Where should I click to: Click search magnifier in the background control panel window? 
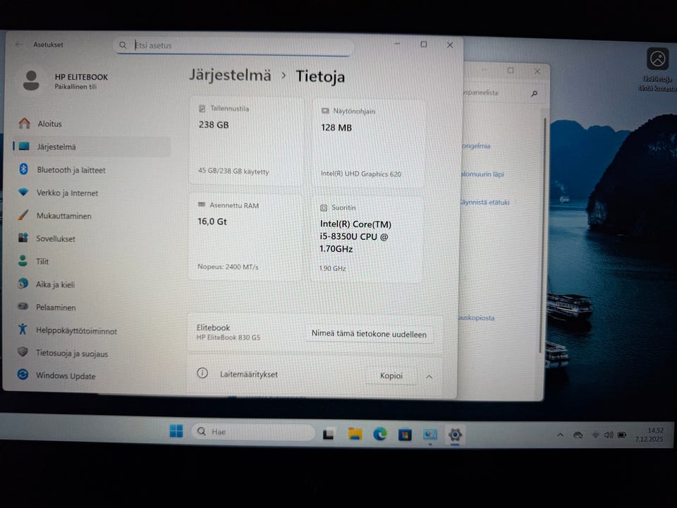coord(535,93)
